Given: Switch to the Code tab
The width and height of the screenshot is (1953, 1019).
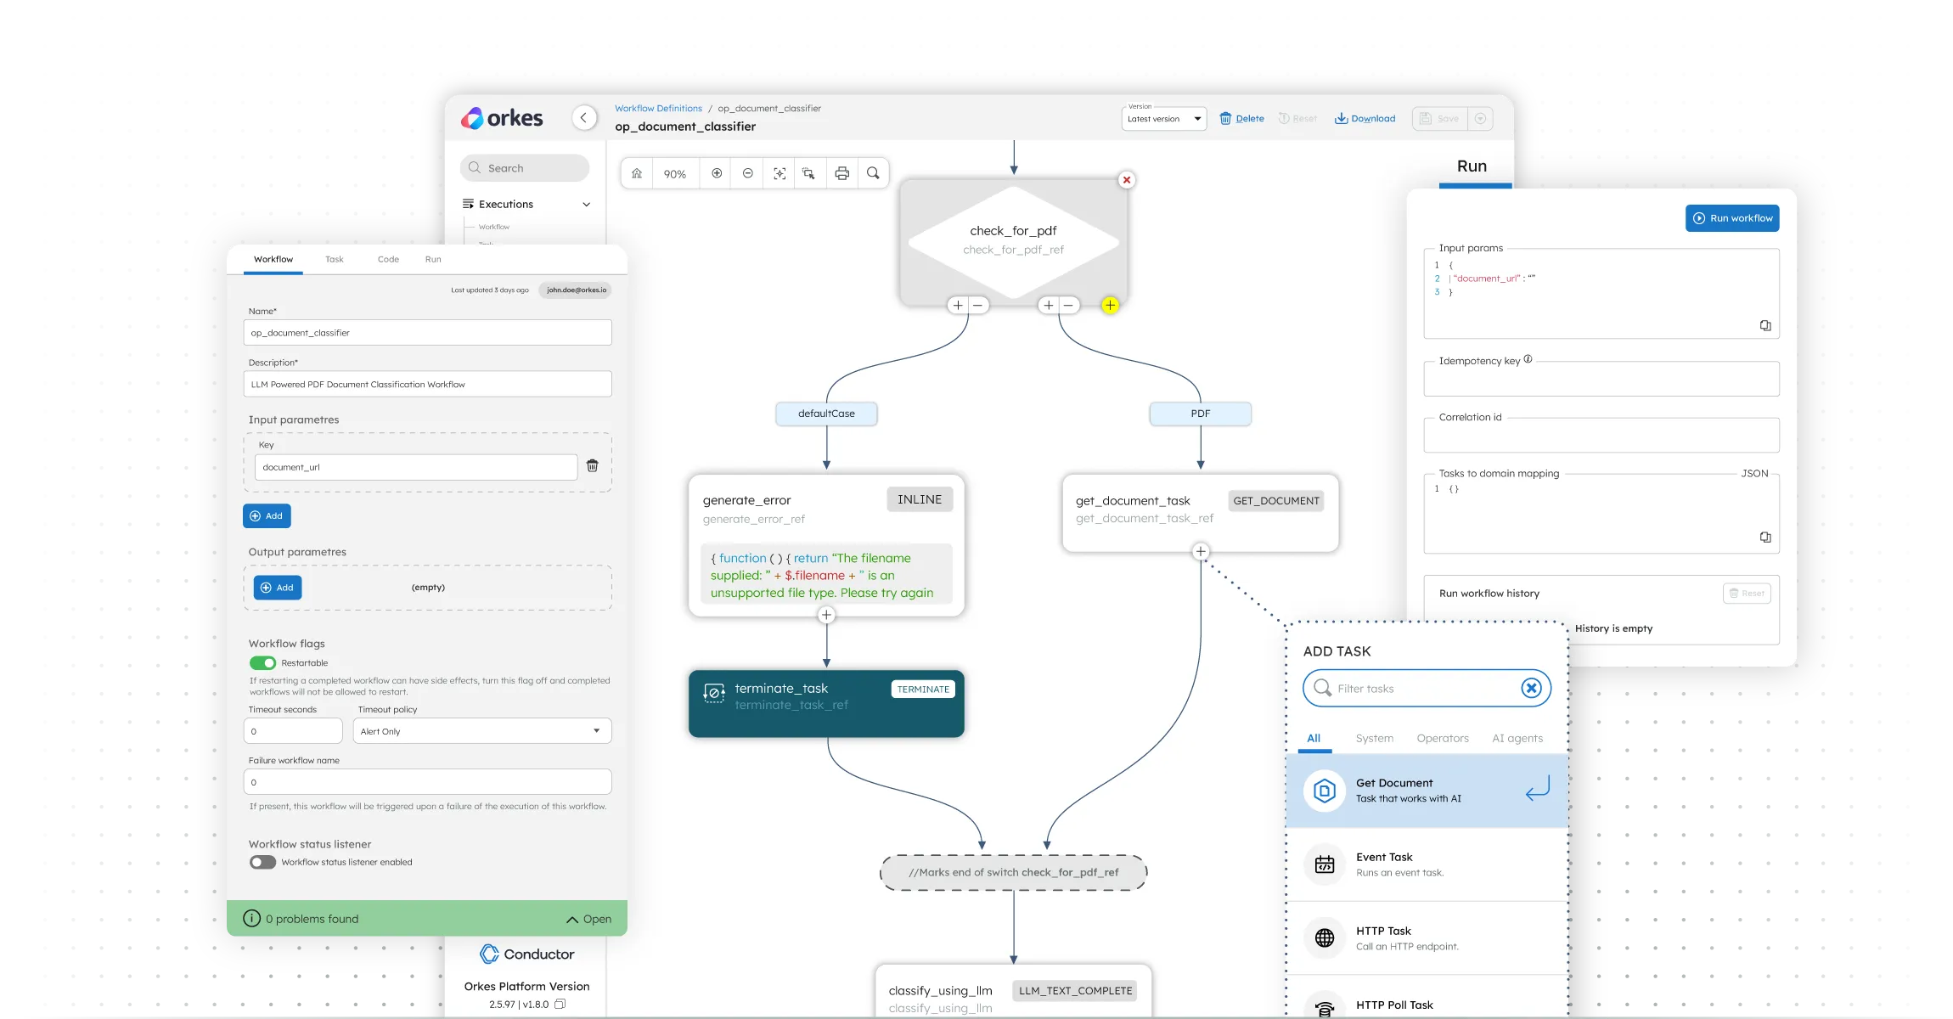Looking at the screenshot, I should click(388, 259).
